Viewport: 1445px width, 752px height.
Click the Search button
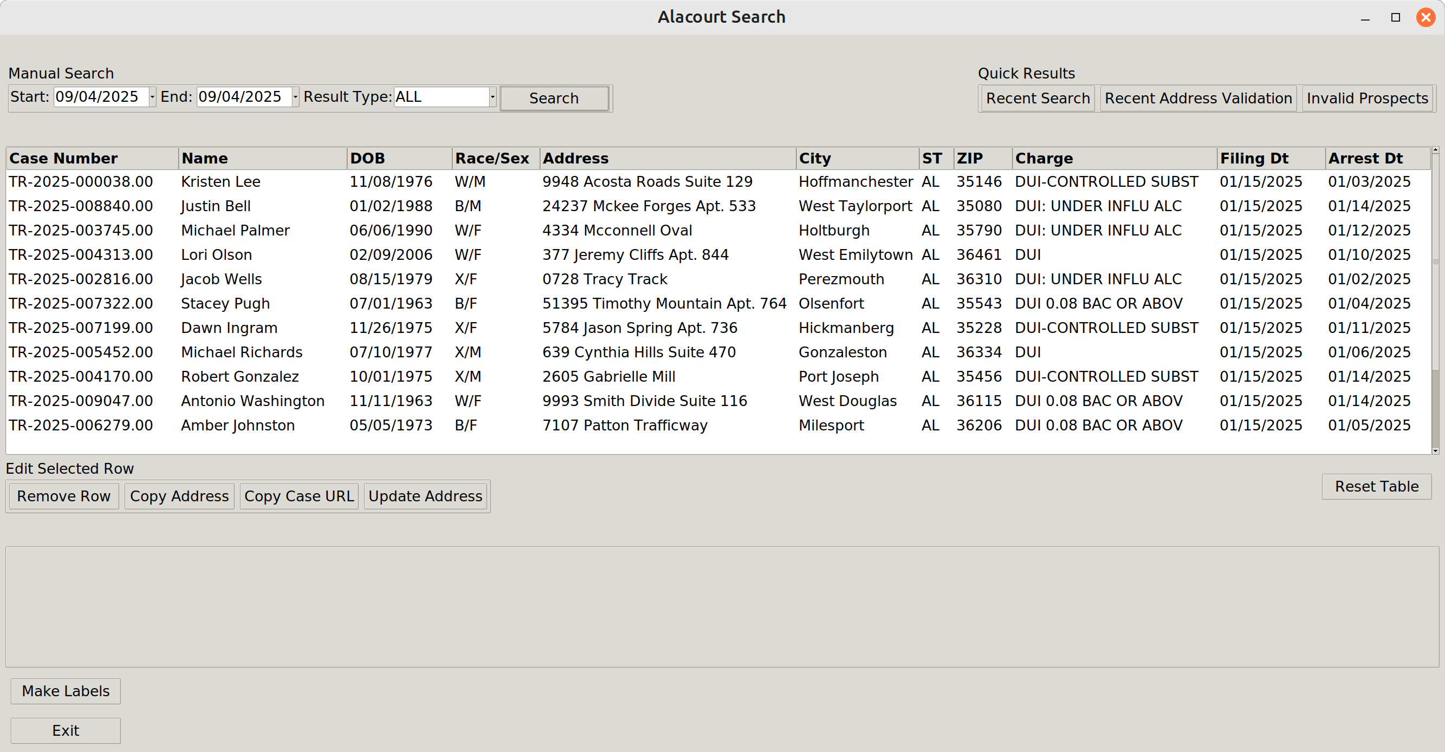554,98
